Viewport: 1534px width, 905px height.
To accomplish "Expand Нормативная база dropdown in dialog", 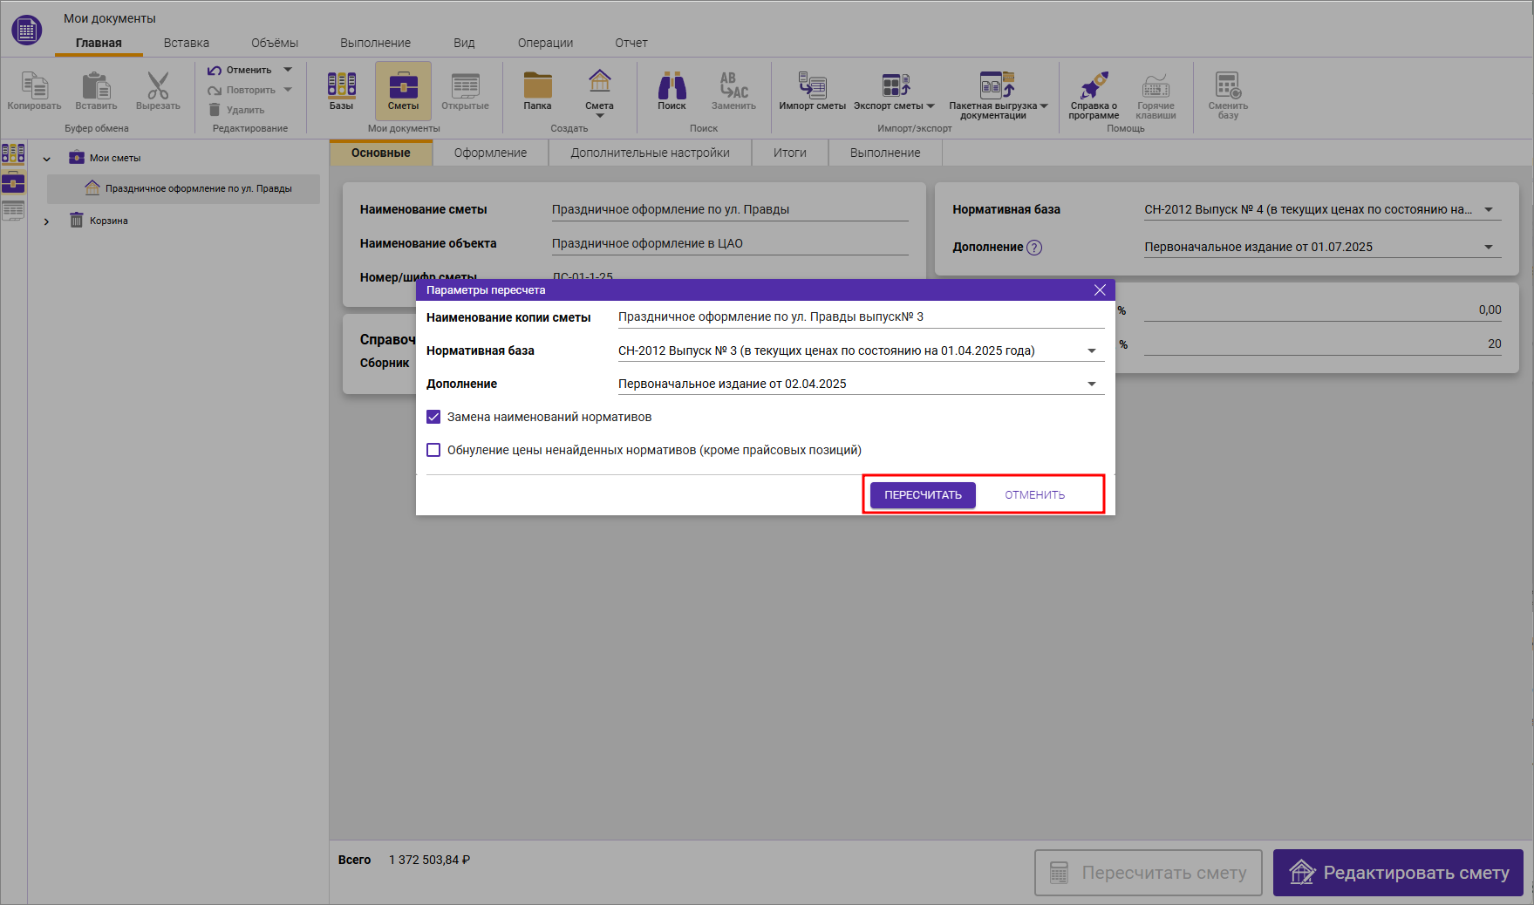I will tap(1091, 350).
